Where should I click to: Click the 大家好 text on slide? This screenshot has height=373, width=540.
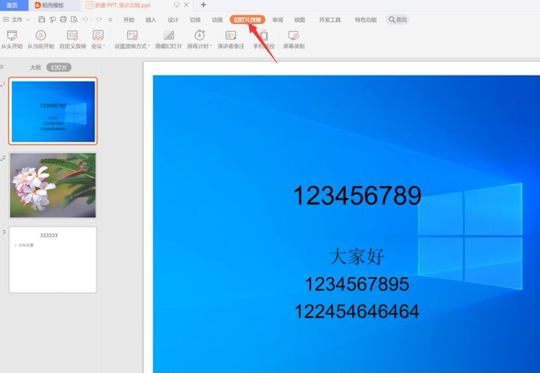pyautogui.click(x=356, y=256)
